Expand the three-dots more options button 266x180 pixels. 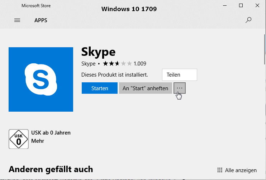coord(180,88)
